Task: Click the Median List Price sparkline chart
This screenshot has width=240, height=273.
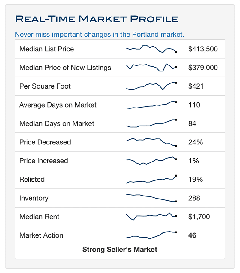Action: point(151,49)
